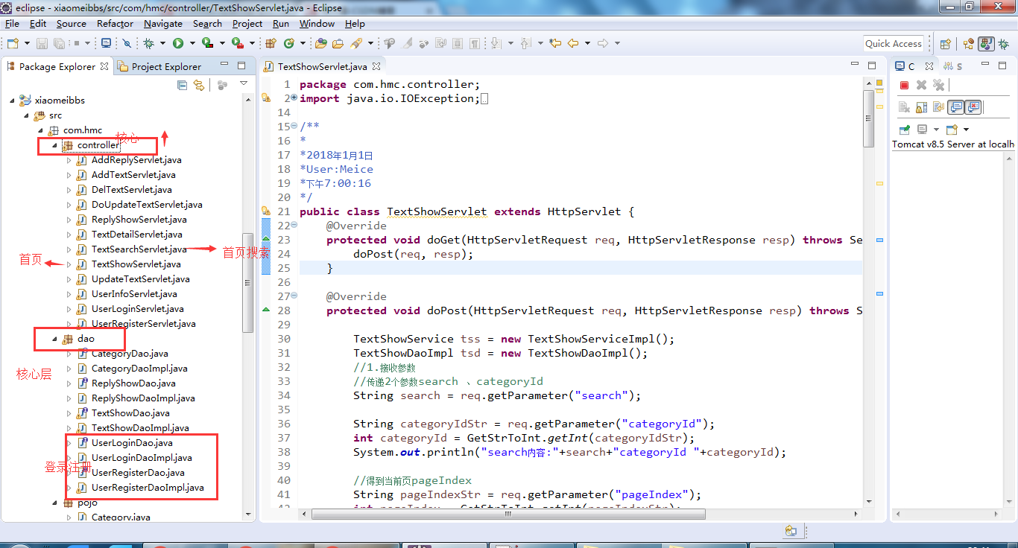Open the Window menu
1018x548 pixels.
(x=317, y=23)
